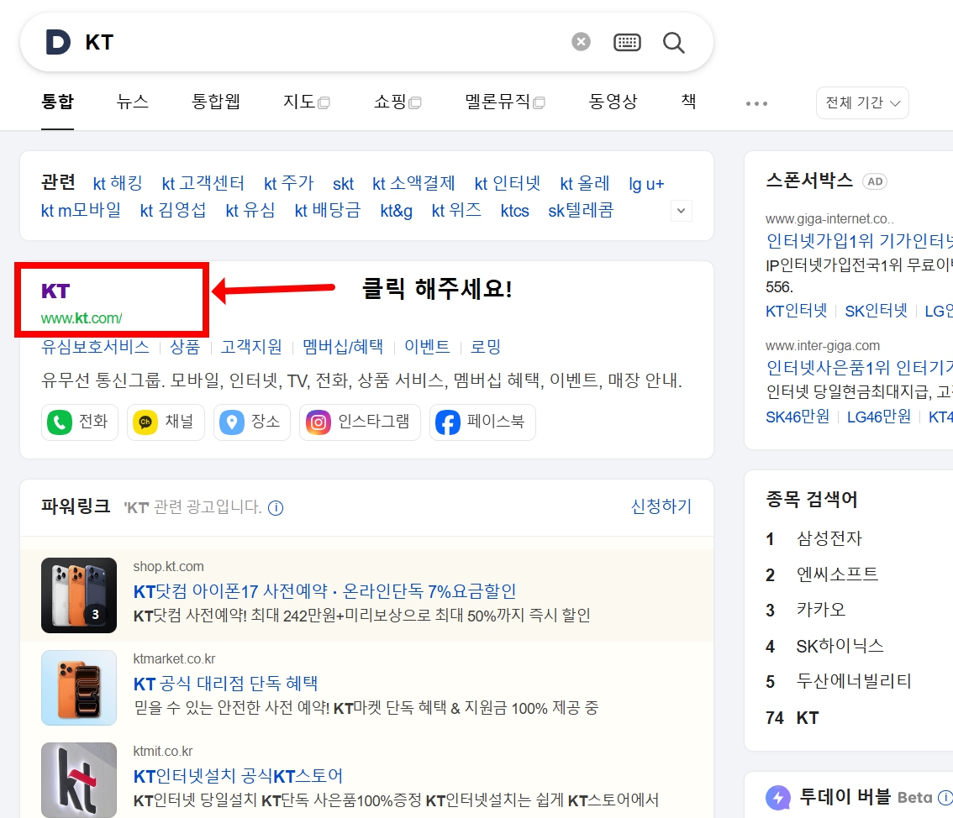The height and width of the screenshot is (818, 953).
Task: Click related search kt 주가
Action: coord(289,183)
